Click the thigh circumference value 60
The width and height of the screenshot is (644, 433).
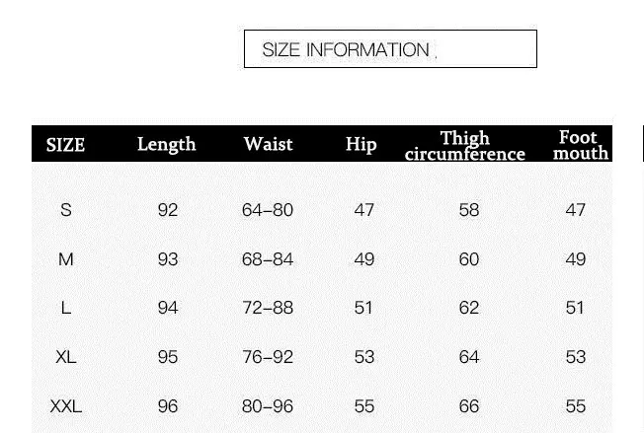(x=469, y=259)
